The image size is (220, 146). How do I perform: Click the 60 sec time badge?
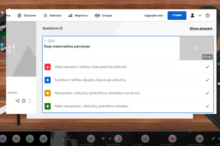pos(208,57)
